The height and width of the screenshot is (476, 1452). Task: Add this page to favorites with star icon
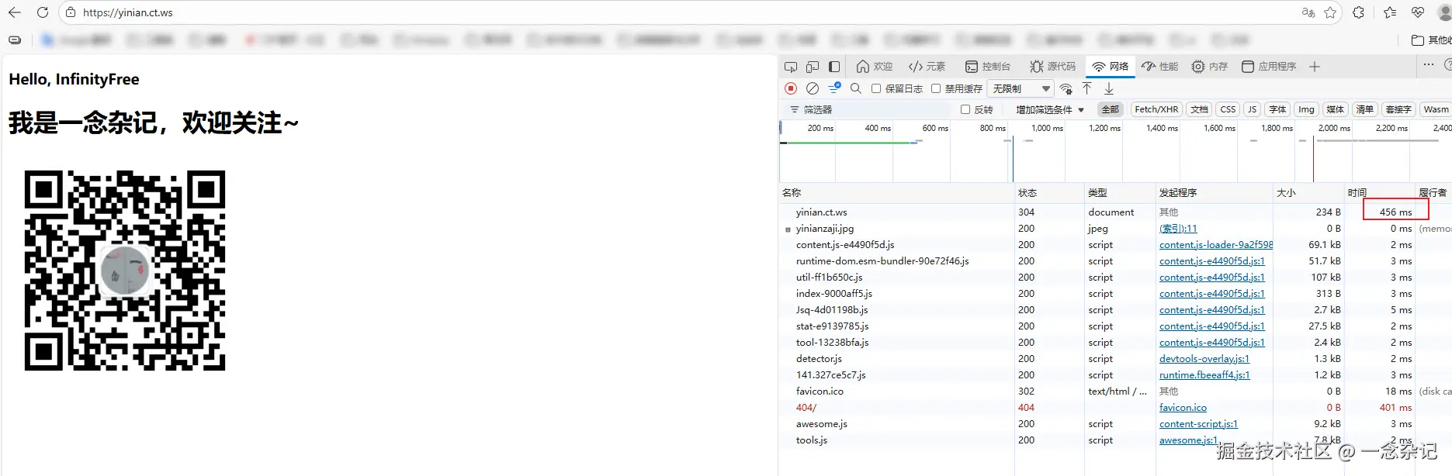[x=1330, y=12]
